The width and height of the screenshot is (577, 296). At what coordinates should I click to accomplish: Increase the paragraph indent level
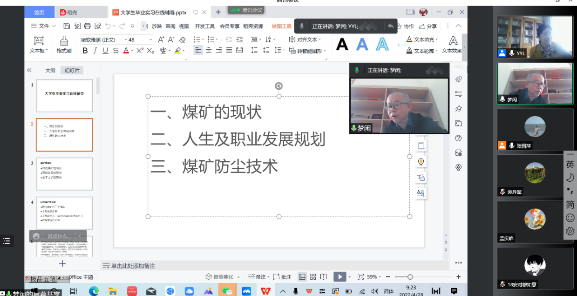(239, 39)
